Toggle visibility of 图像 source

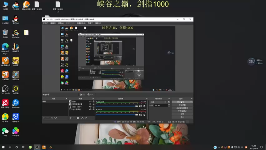point(90,102)
